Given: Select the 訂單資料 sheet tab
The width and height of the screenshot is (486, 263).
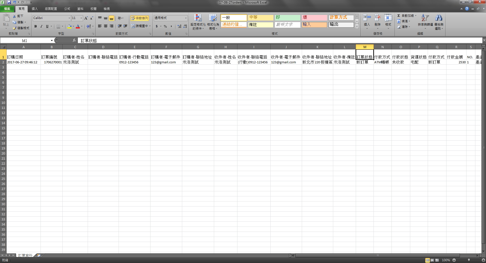Looking at the screenshot, I should 25,255.
